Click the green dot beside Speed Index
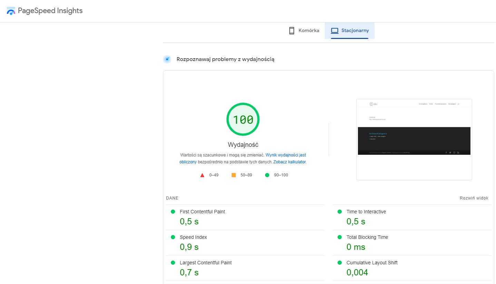The height and width of the screenshot is (284, 496). (x=173, y=237)
